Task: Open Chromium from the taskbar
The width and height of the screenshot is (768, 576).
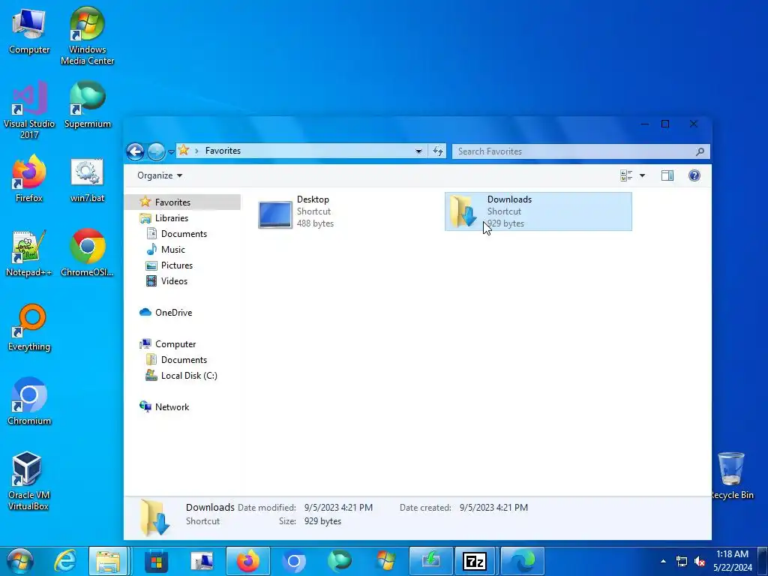Action: coord(294,561)
